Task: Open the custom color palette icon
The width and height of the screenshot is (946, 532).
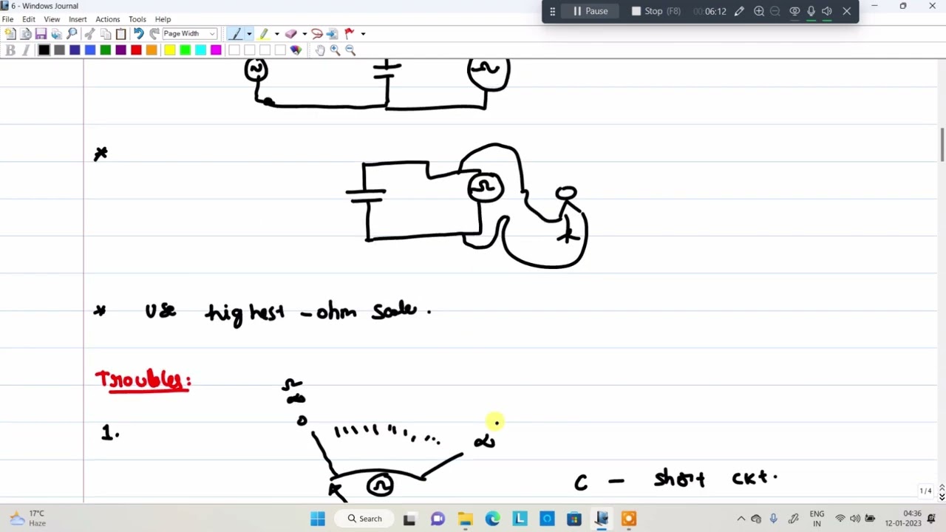Action: coord(296,50)
